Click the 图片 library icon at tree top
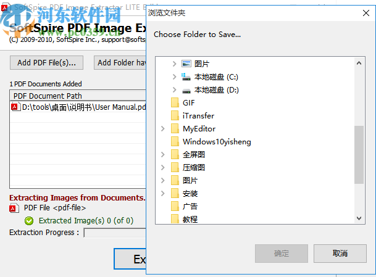 (x=186, y=64)
